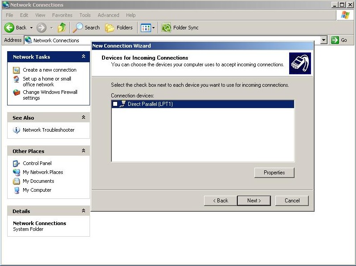Image resolution: width=356 pixels, height=266 pixels.
Task: Click the My Documents folder icon
Action: [16, 181]
